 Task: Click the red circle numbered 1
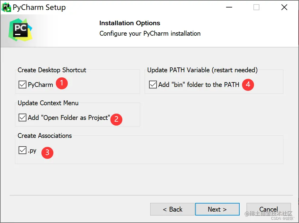click(x=62, y=83)
